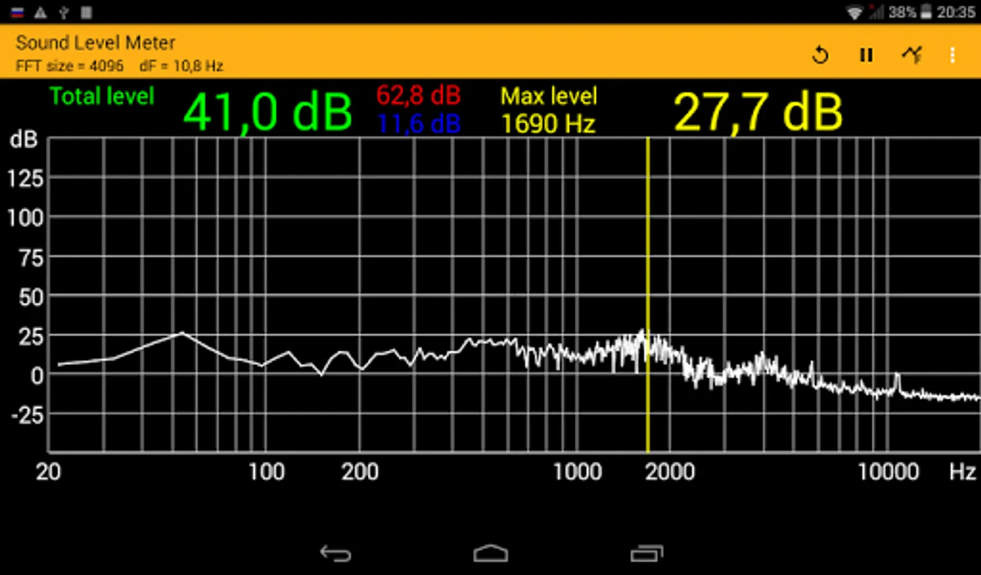Tap the yellow peak marker line
This screenshot has height=575, width=981.
648,295
